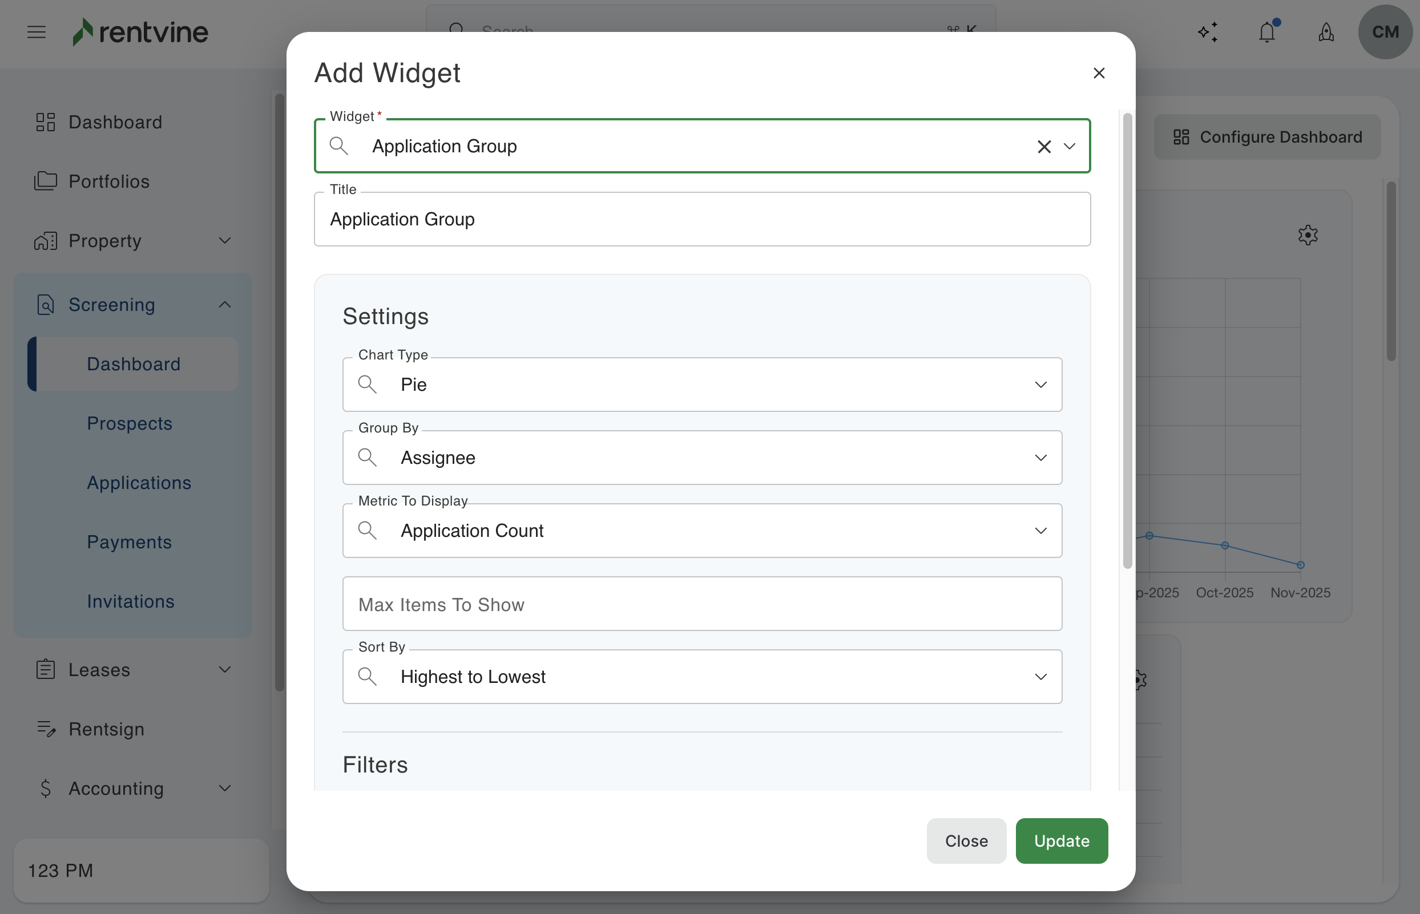Image resolution: width=1420 pixels, height=914 pixels.
Task: Open the Group By dropdown
Action: pos(1040,458)
